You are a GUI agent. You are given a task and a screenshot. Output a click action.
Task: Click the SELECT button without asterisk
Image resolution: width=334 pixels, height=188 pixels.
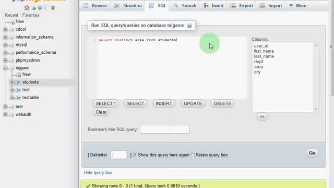(x=136, y=103)
